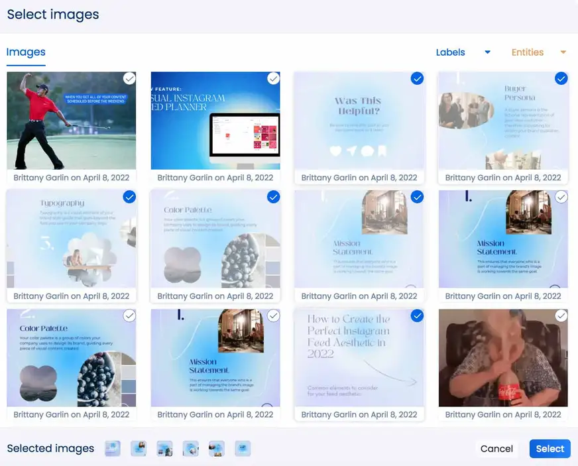The height and width of the screenshot is (466, 578).
Task: Select the Coca-Cola video thumbnail checkmark
Action: pos(561,316)
